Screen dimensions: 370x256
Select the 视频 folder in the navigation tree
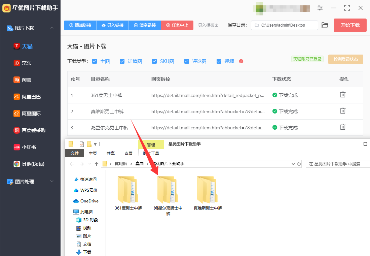click(83, 228)
